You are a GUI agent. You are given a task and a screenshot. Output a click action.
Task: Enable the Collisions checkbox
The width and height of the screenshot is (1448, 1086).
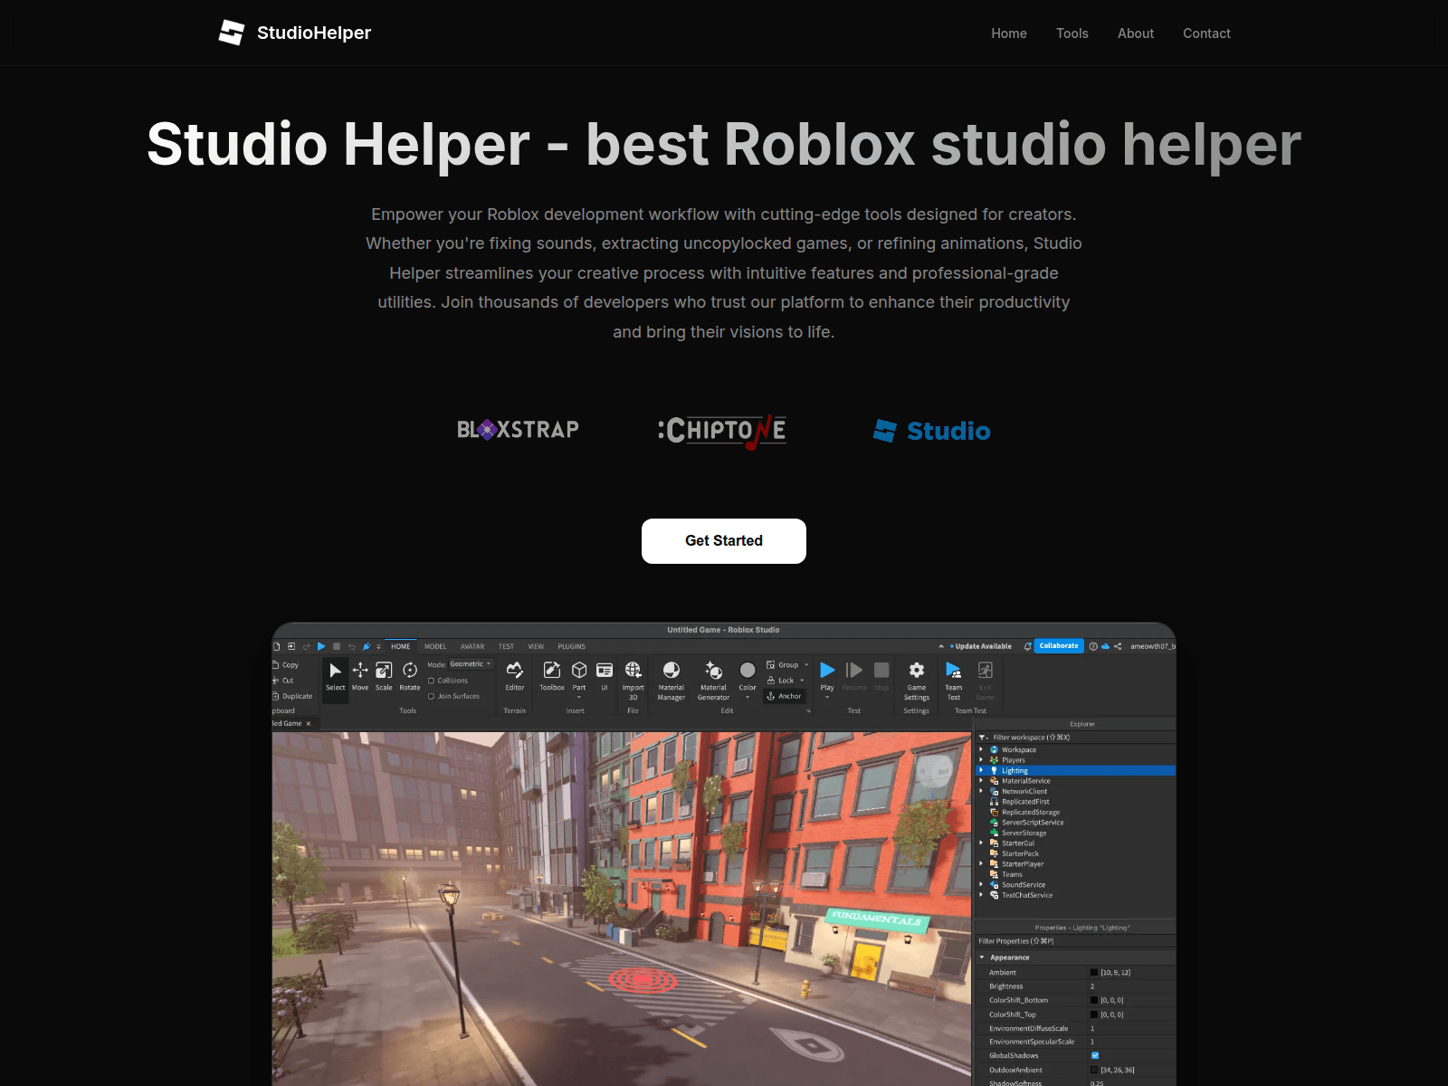[x=432, y=681]
